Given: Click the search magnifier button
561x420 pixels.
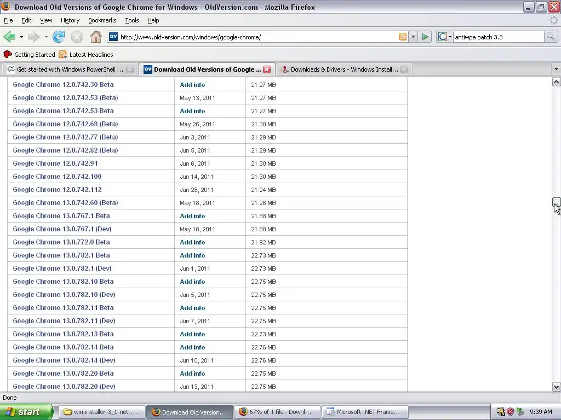Looking at the screenshot, I should (551, 37).
